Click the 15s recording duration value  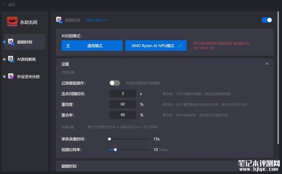(x=156, y=139)
